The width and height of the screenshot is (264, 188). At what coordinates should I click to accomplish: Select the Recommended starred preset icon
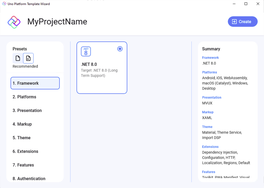[x=28, y=58]
